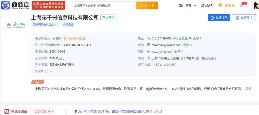Click employee count 1-50人 value
The width and height of the screenshot is (259, 115).
pyautogui.click(x=158, y=65)
